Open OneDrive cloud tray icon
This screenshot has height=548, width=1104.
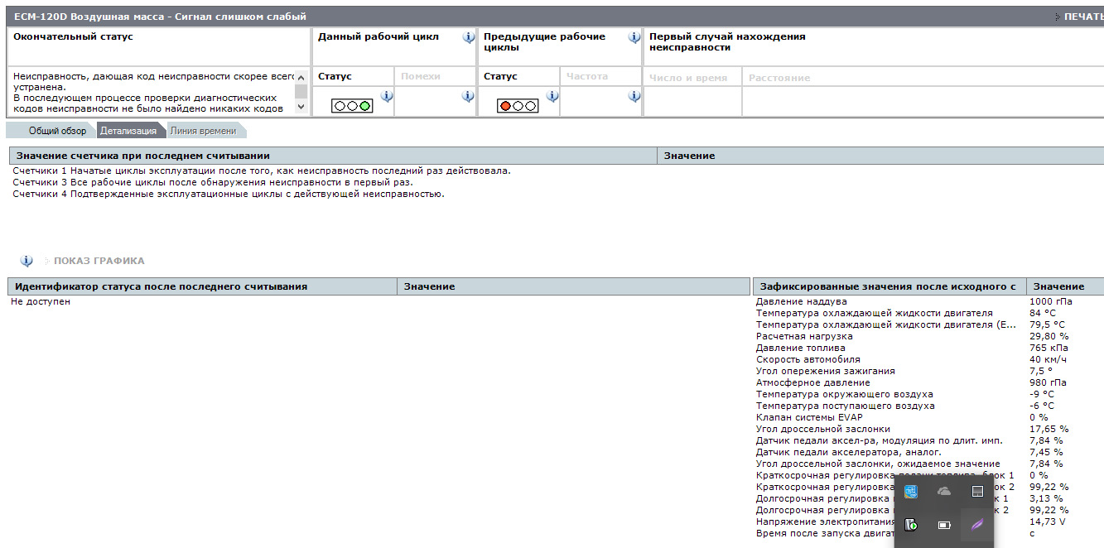(x=944, y=492)
